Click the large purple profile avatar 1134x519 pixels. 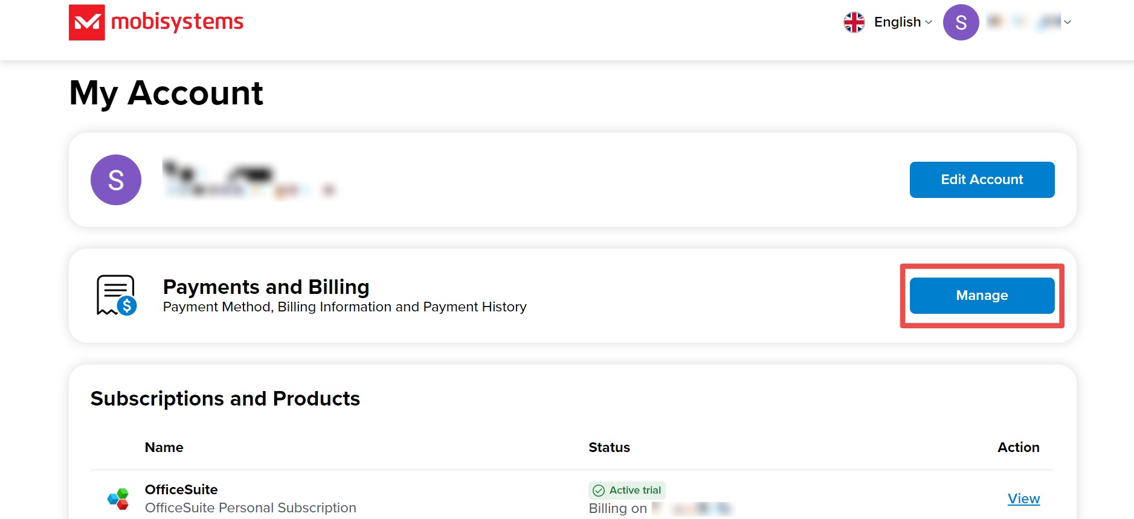(116, 180)
